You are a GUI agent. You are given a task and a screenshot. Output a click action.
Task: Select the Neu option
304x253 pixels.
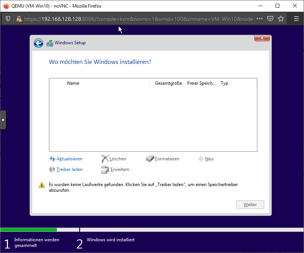point(209,159)
